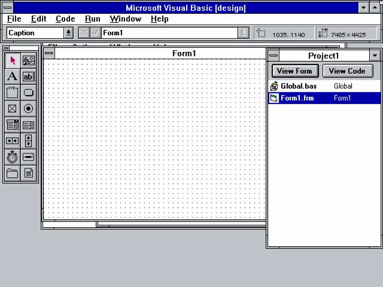383x287 pixels.
Task: Open the Form1 window control menu
Action: (49, 53)
